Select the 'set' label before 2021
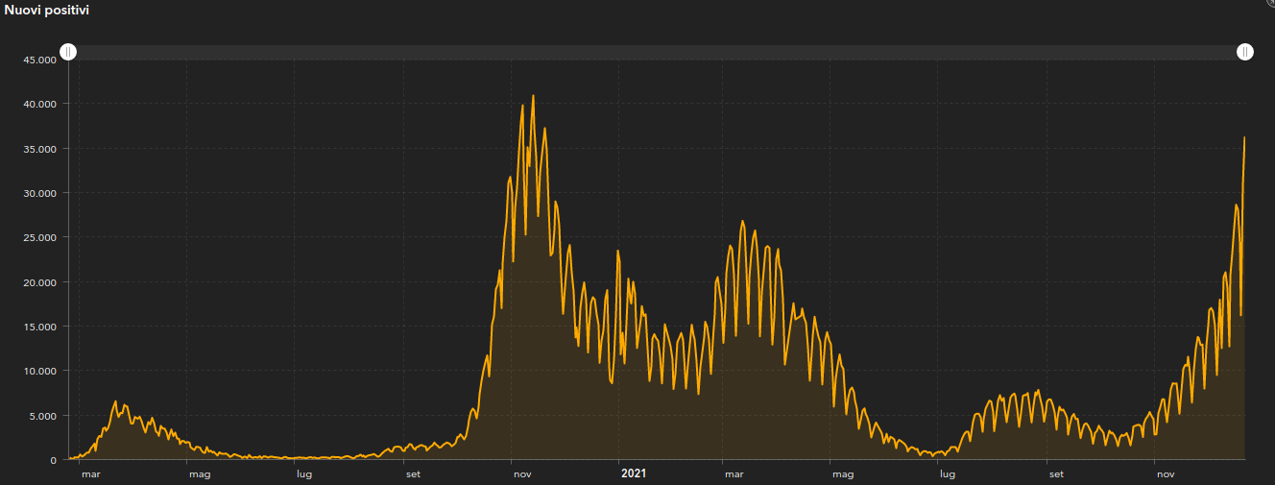1275x485 pixels. [413, 474]
